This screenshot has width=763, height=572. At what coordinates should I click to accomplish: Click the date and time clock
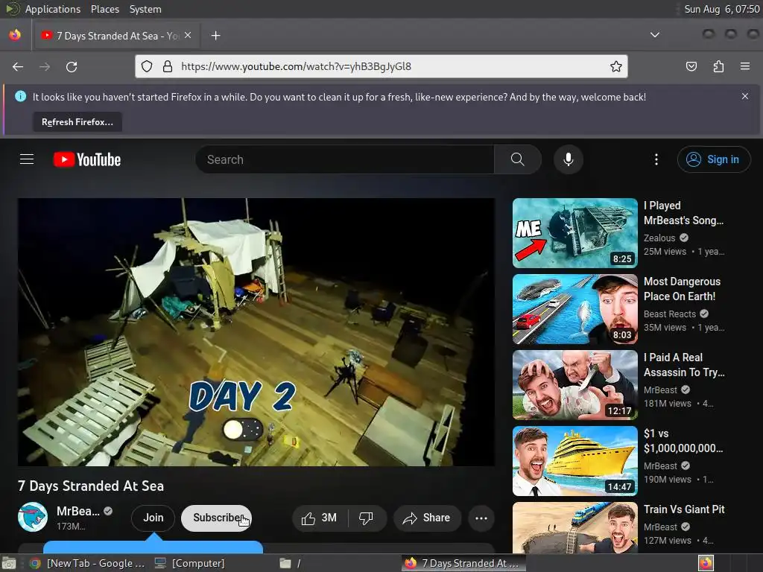click(x=721, y=9)
